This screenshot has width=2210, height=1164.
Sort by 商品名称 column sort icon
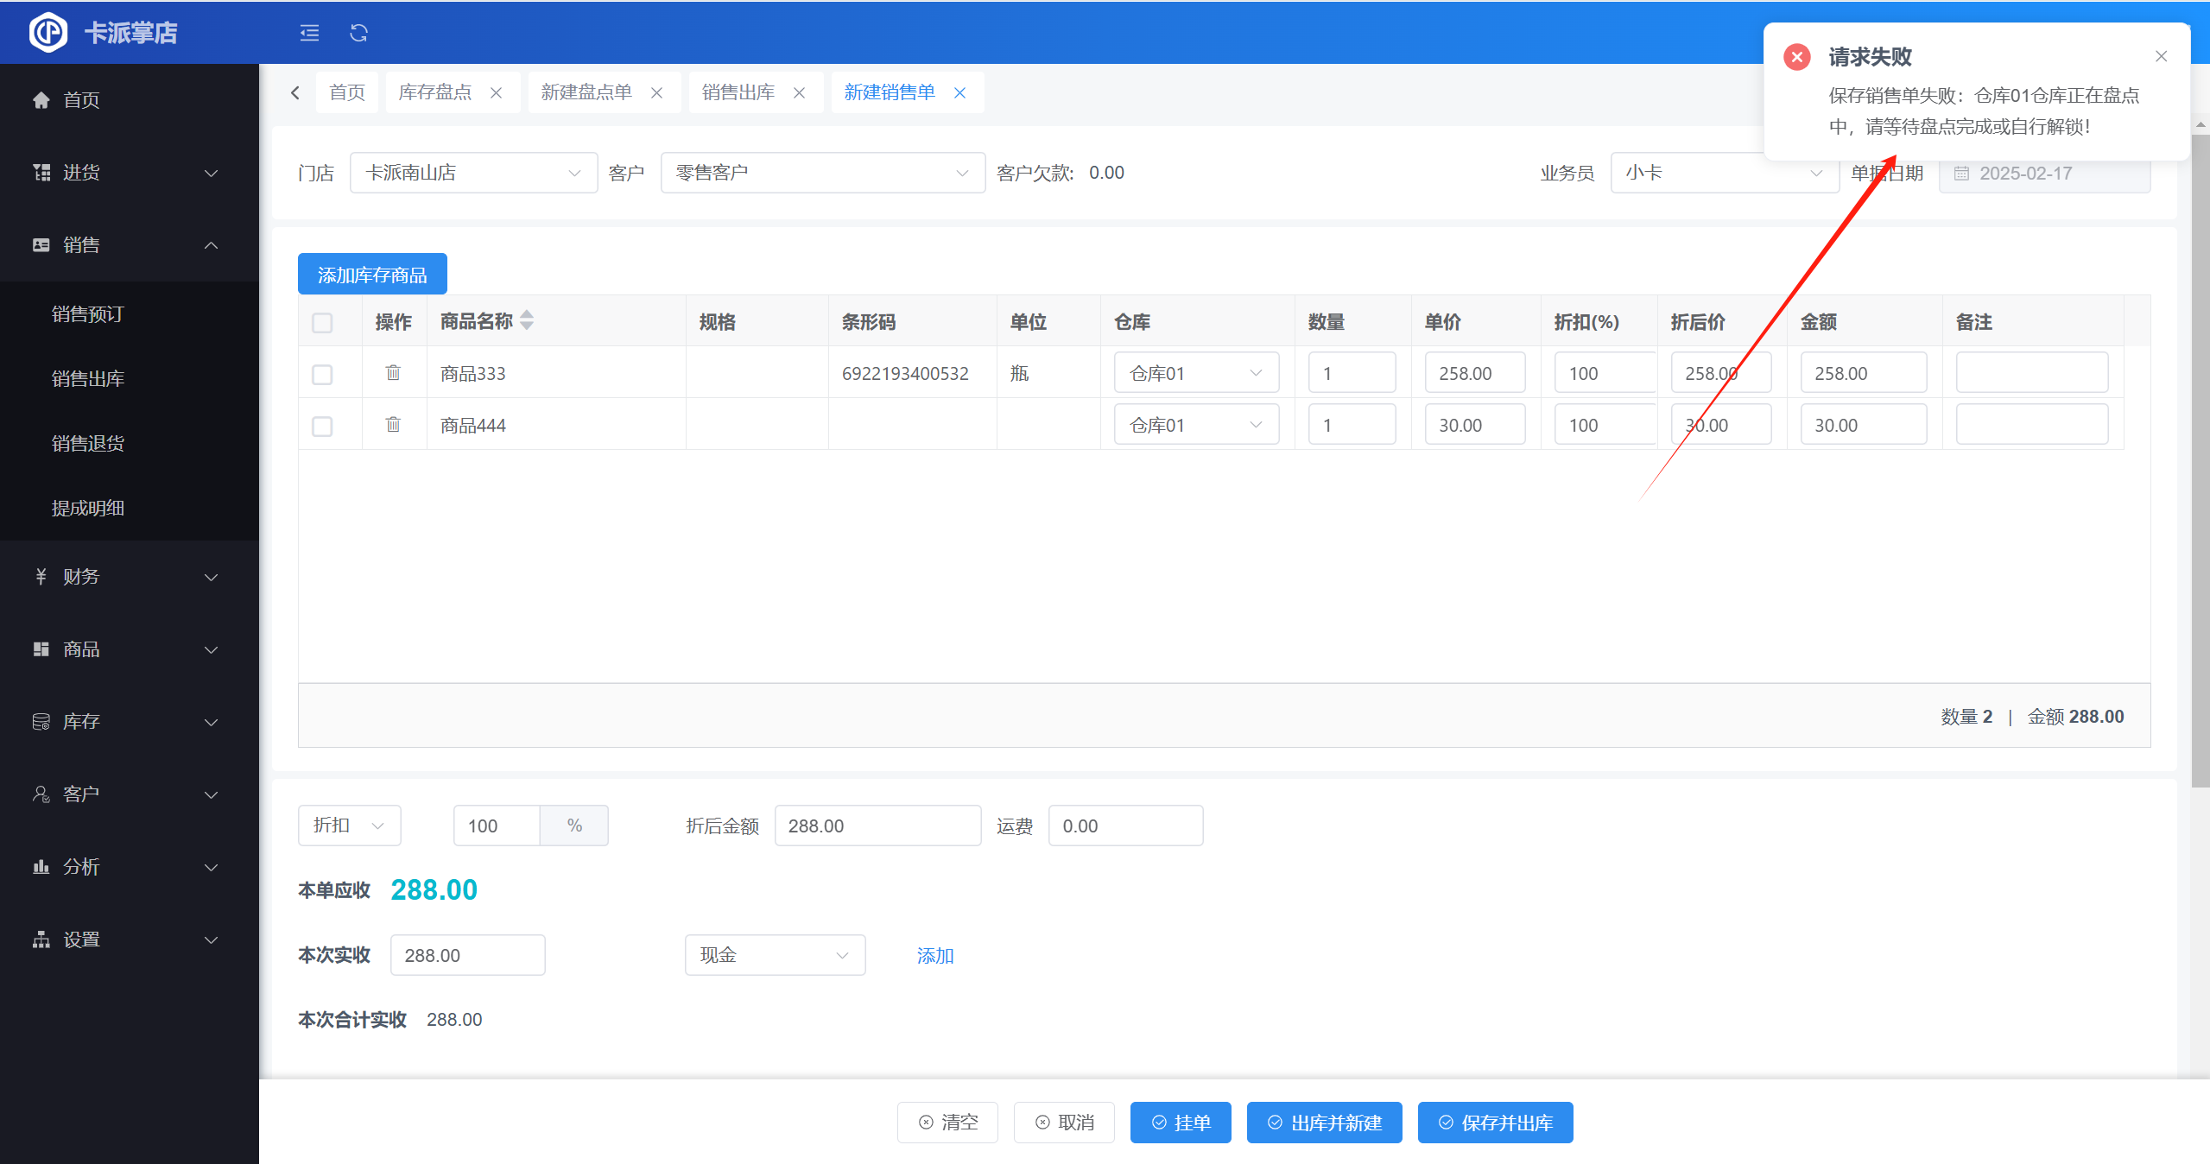527,321
